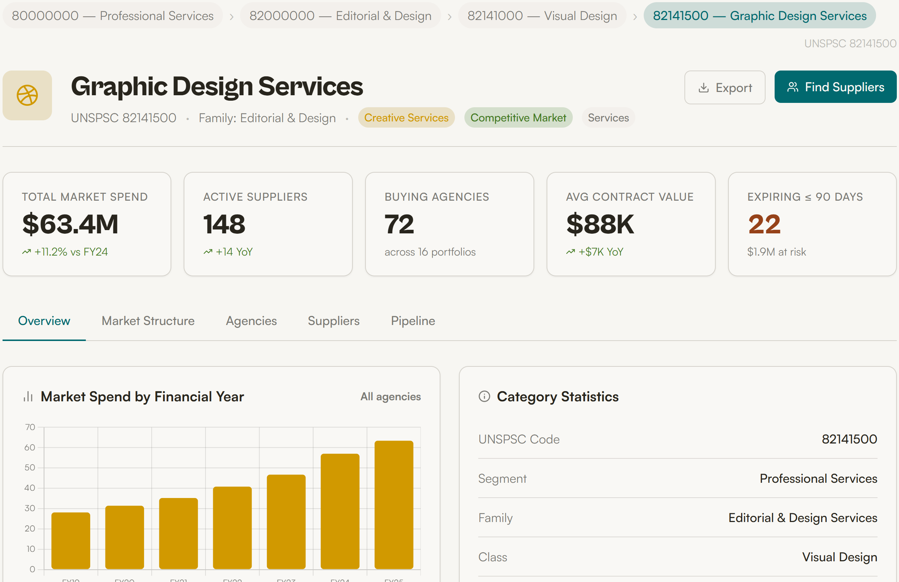The image size is (899, 582).
Task: Click the 'Market Spend by Financial Year' heading
Action: pyautogui.click(x=142, y=397)
